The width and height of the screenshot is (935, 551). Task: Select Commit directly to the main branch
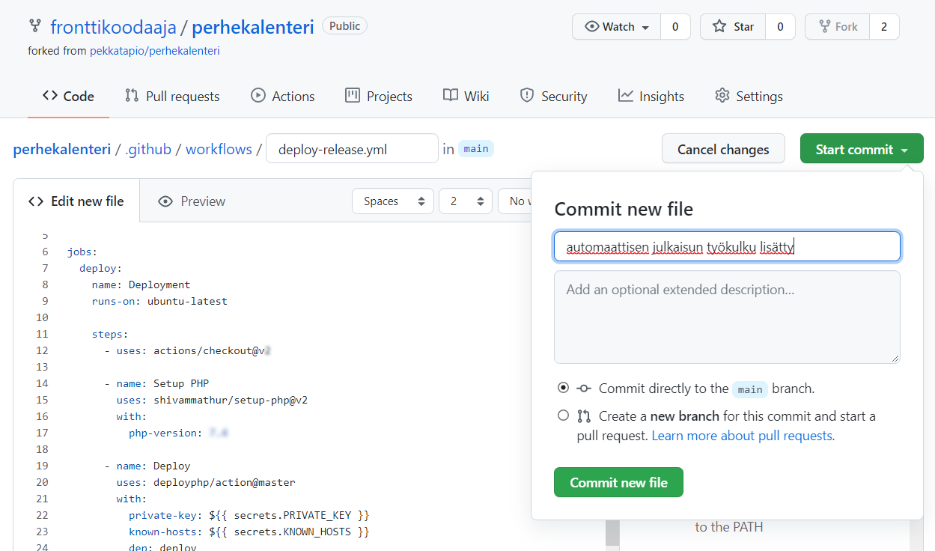[x=563, y=388]
